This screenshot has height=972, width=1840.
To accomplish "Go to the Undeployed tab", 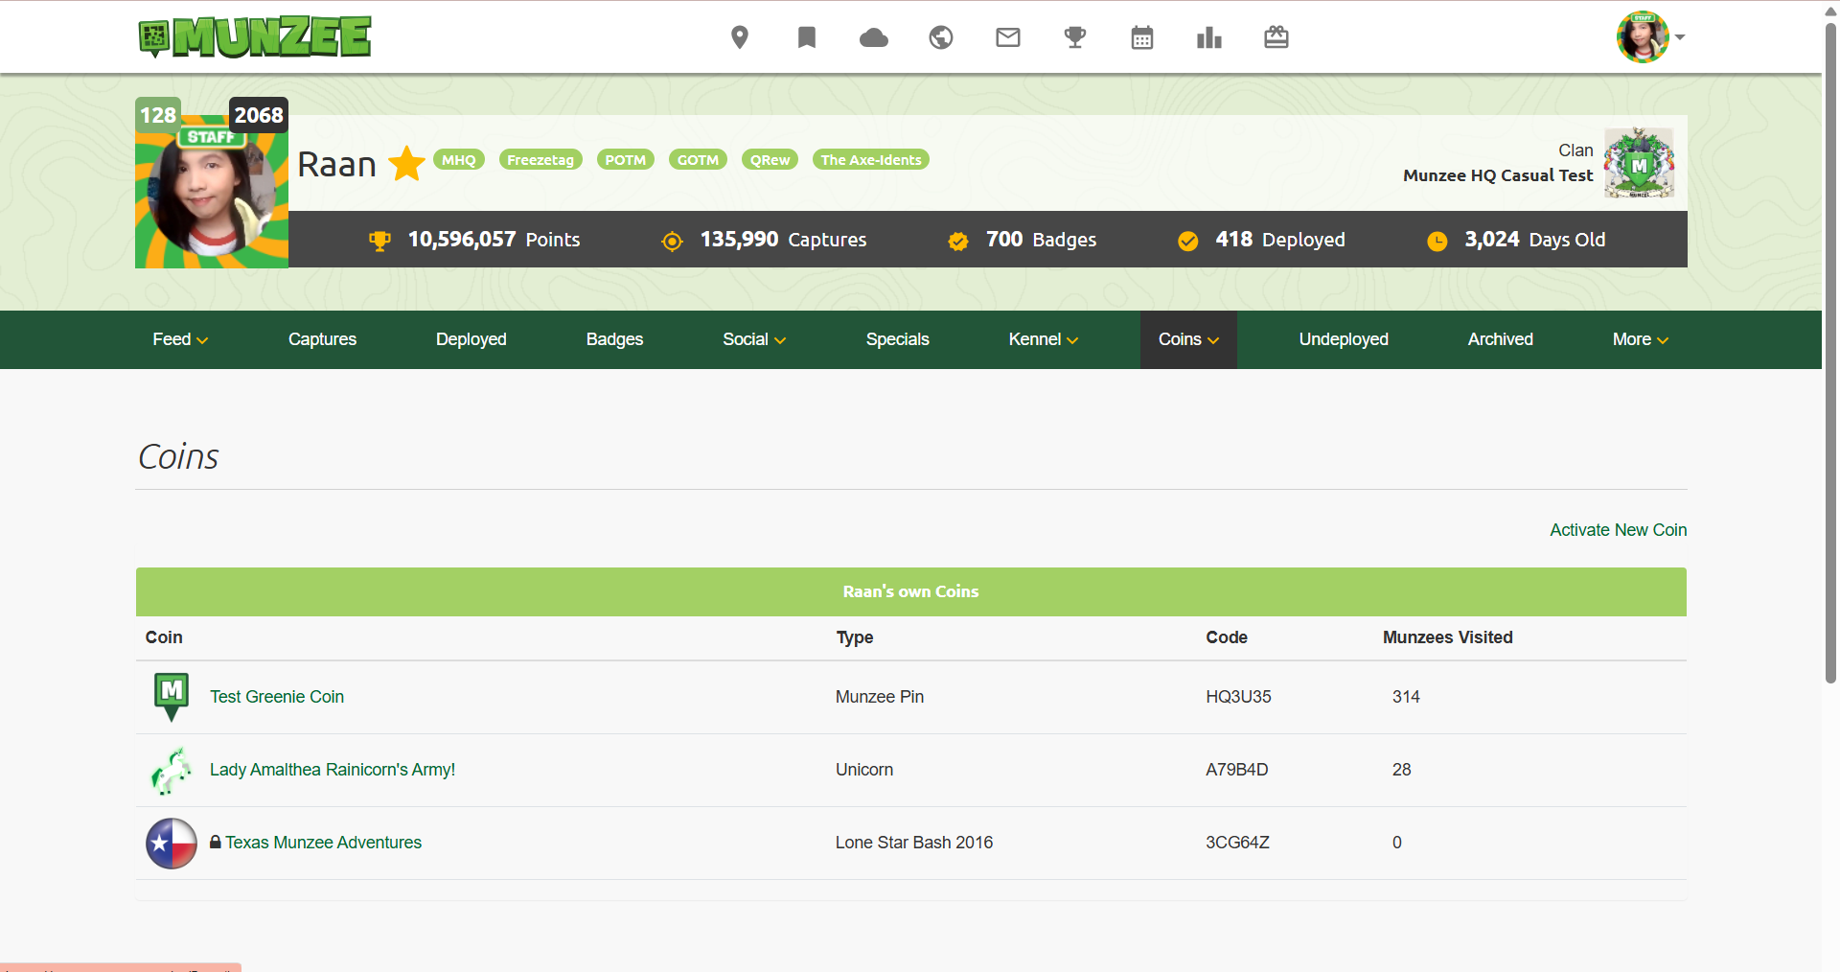I will [x=1343, y=339].
